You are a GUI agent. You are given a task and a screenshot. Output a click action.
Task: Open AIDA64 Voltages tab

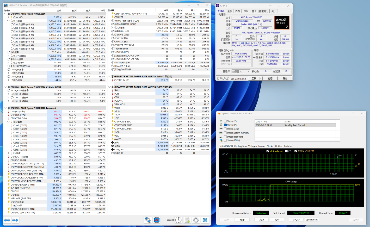click(x=252, y=146)
